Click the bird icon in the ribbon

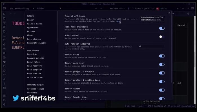[x=4, y=62]
